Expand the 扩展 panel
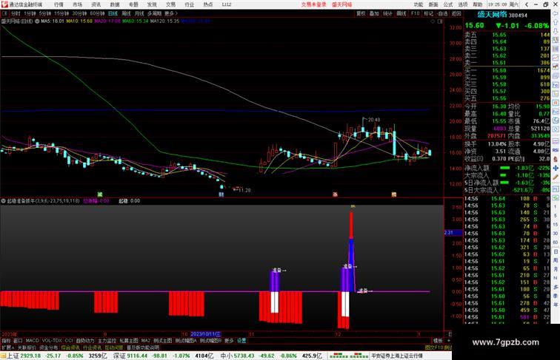The height and width of the screenshot is (360, 560). coord(7,347)
